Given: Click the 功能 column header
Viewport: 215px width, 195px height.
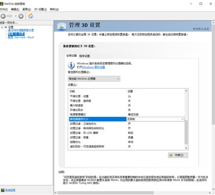Looking at the screenshot, I should coord(72,91).
